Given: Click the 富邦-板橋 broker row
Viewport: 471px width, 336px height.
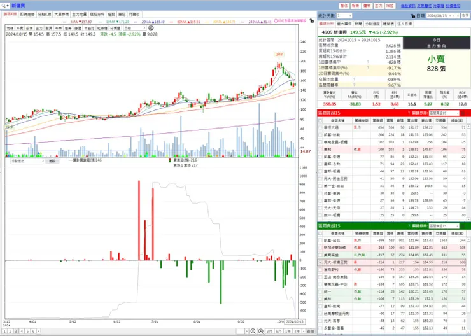Looking at the screenshot, I should coord(392,171).
